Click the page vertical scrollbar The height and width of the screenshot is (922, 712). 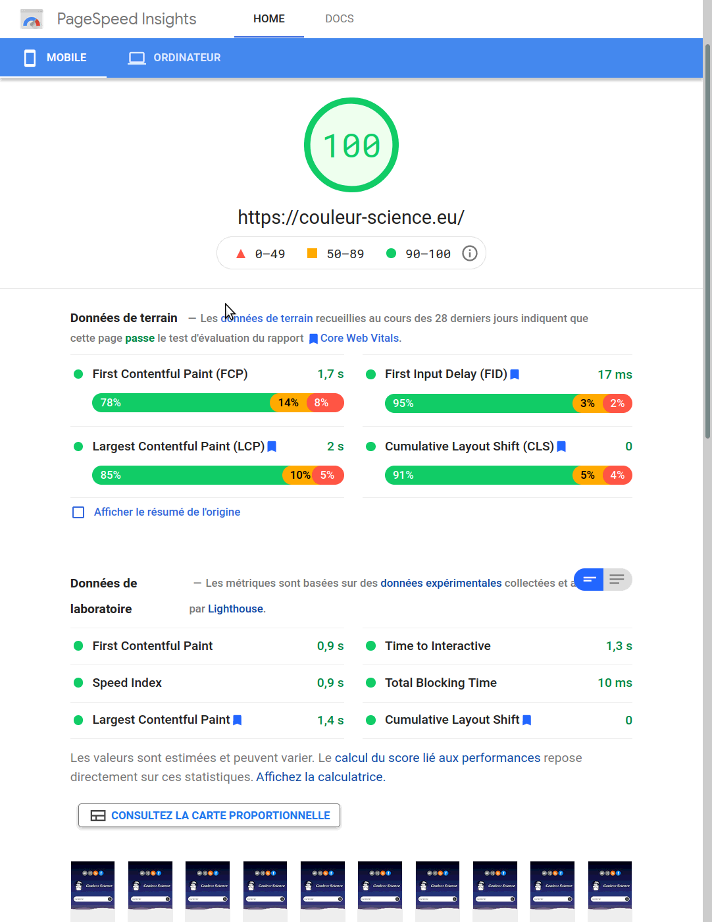pyautogui.click(x=707, y=240)
